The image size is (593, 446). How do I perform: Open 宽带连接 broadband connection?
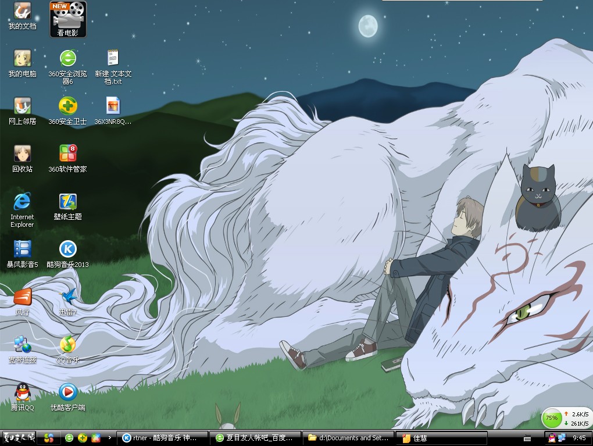pos(22,349)
